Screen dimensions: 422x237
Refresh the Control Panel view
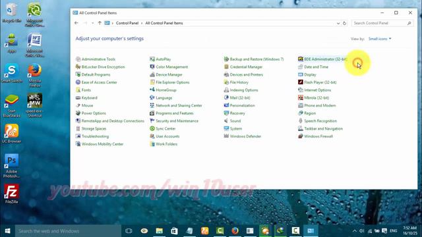coord(344,24)
